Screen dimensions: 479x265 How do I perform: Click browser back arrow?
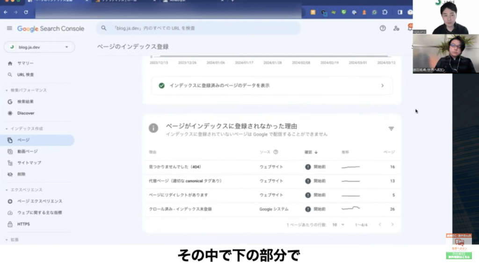pyautogui.click(x=6, y=12)
